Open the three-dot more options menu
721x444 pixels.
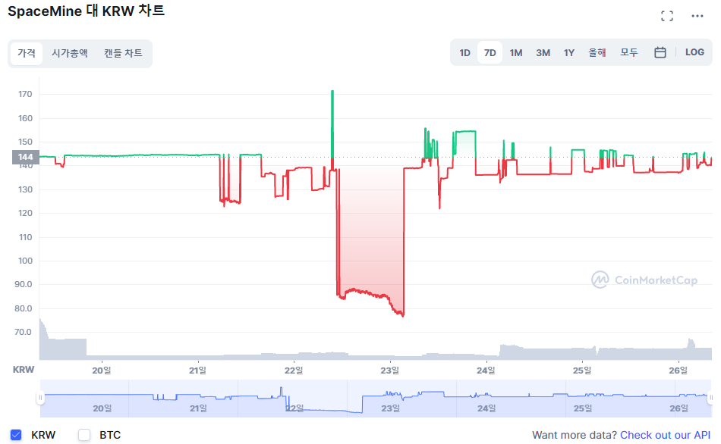click(697, 16)
